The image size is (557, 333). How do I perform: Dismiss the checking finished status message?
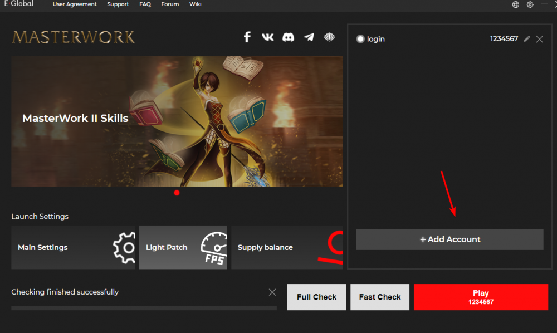272,292
